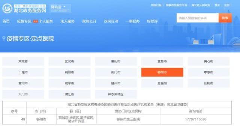Click the 注册 link

(x=227, y=5)
